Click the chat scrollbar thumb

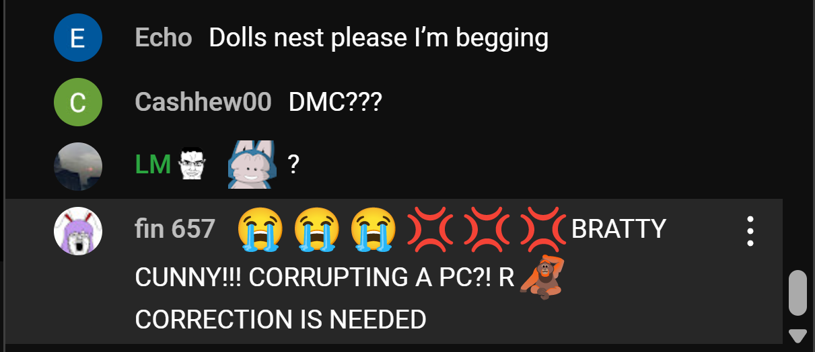point(798,293)
